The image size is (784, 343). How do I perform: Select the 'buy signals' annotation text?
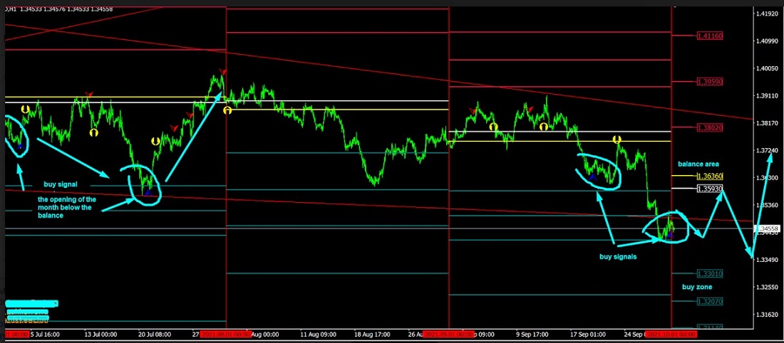click(x=617, y=256)
